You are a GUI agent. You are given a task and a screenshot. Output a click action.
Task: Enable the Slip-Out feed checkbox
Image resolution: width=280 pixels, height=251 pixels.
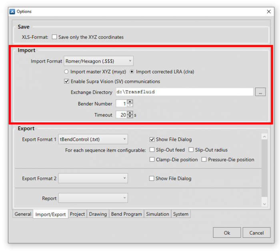tap(152, 150)
